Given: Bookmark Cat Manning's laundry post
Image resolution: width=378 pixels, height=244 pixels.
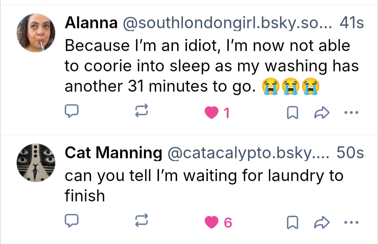Looking at the screenshot, I should pyautogui.click(x=292, y=222).
